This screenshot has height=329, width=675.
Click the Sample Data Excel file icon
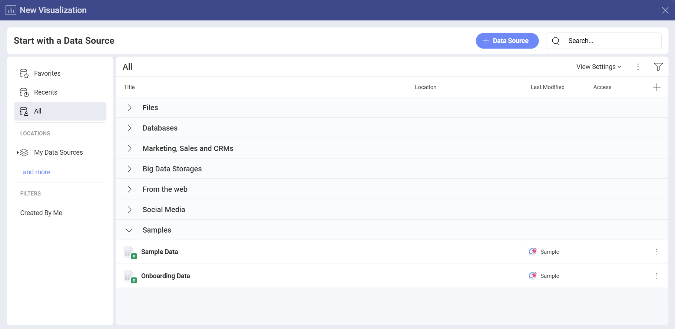pyautogui.click(x=130, y=253)
